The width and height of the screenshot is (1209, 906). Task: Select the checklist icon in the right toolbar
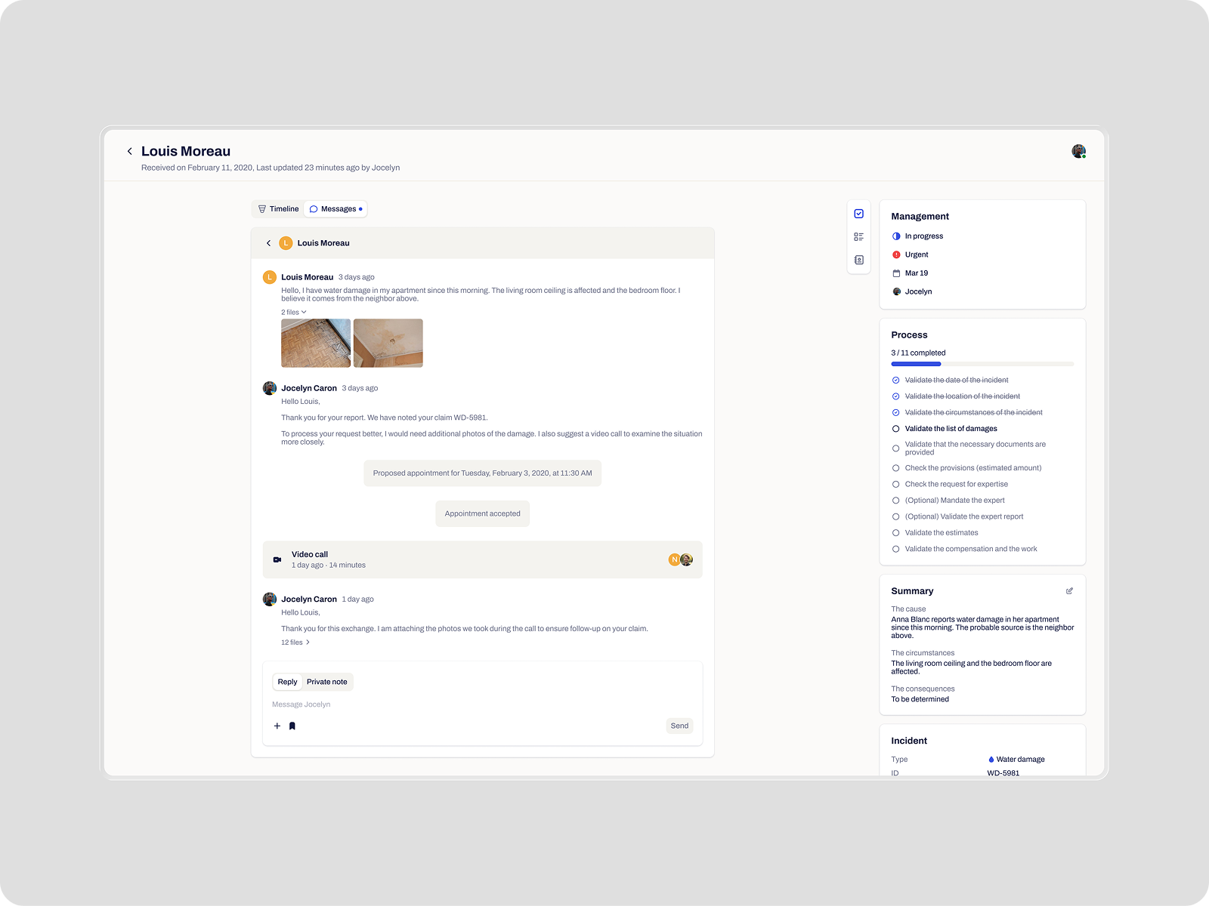click(x=858, y=213)
